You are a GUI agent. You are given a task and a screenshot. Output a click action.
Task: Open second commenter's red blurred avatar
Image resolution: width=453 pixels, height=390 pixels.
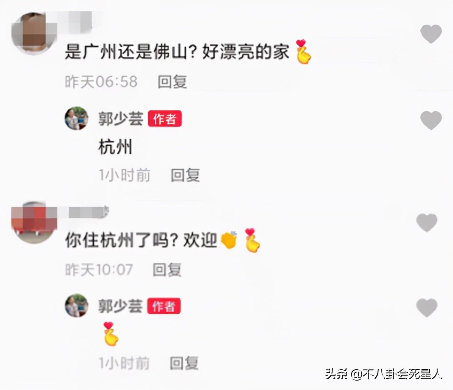pos(34,222)
